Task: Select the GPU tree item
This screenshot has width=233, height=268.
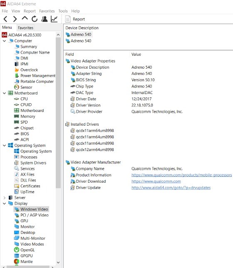Action: click(x=21, y=221)
